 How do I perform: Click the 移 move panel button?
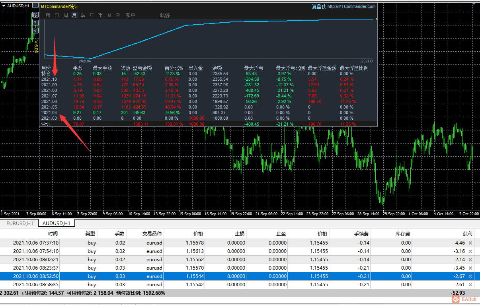pos(35,15)
